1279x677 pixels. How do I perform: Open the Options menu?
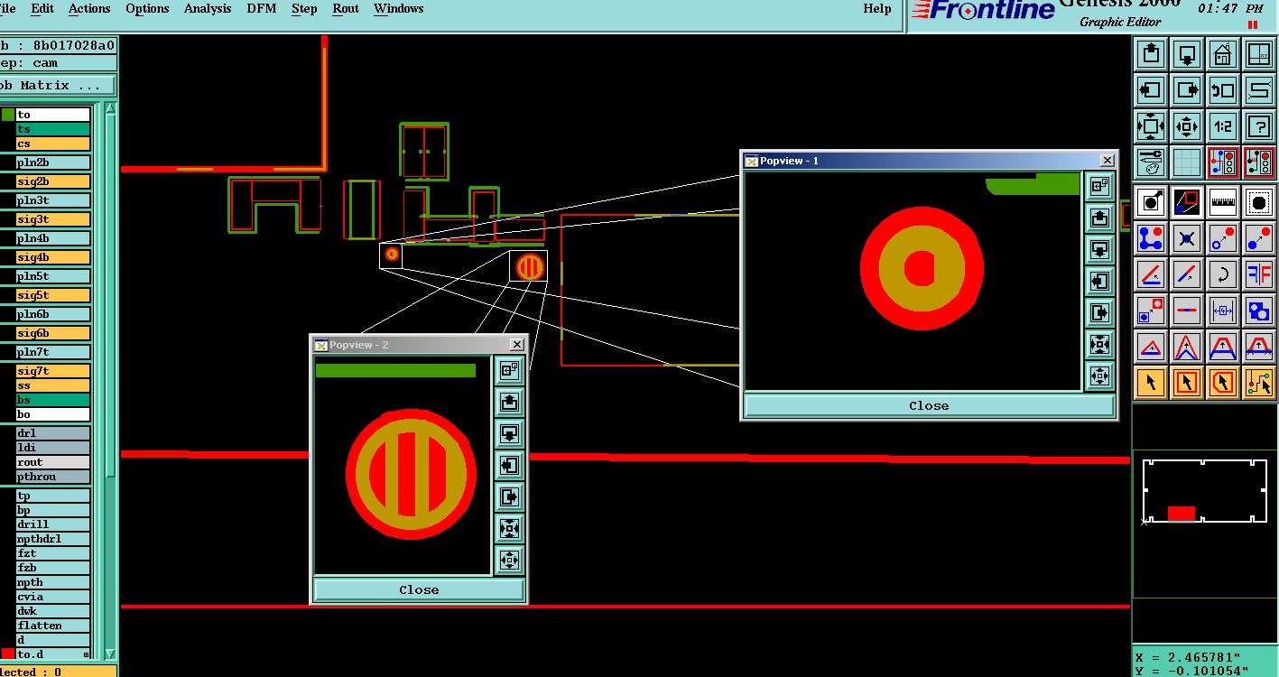tap(147, 8)
